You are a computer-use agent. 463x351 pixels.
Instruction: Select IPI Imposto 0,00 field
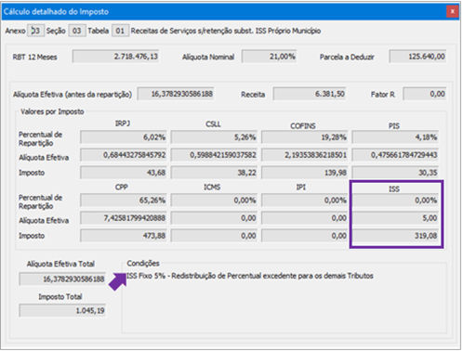click(x=304, y=236)
